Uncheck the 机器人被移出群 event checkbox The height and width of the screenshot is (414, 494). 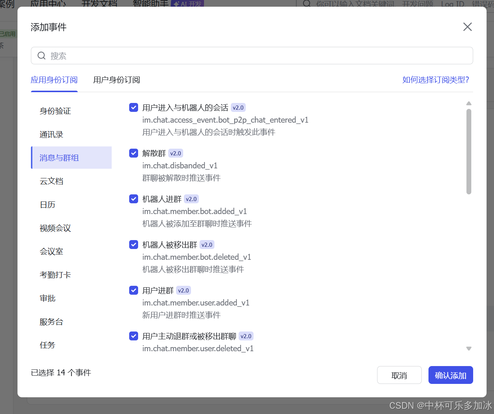pos(133,244)
